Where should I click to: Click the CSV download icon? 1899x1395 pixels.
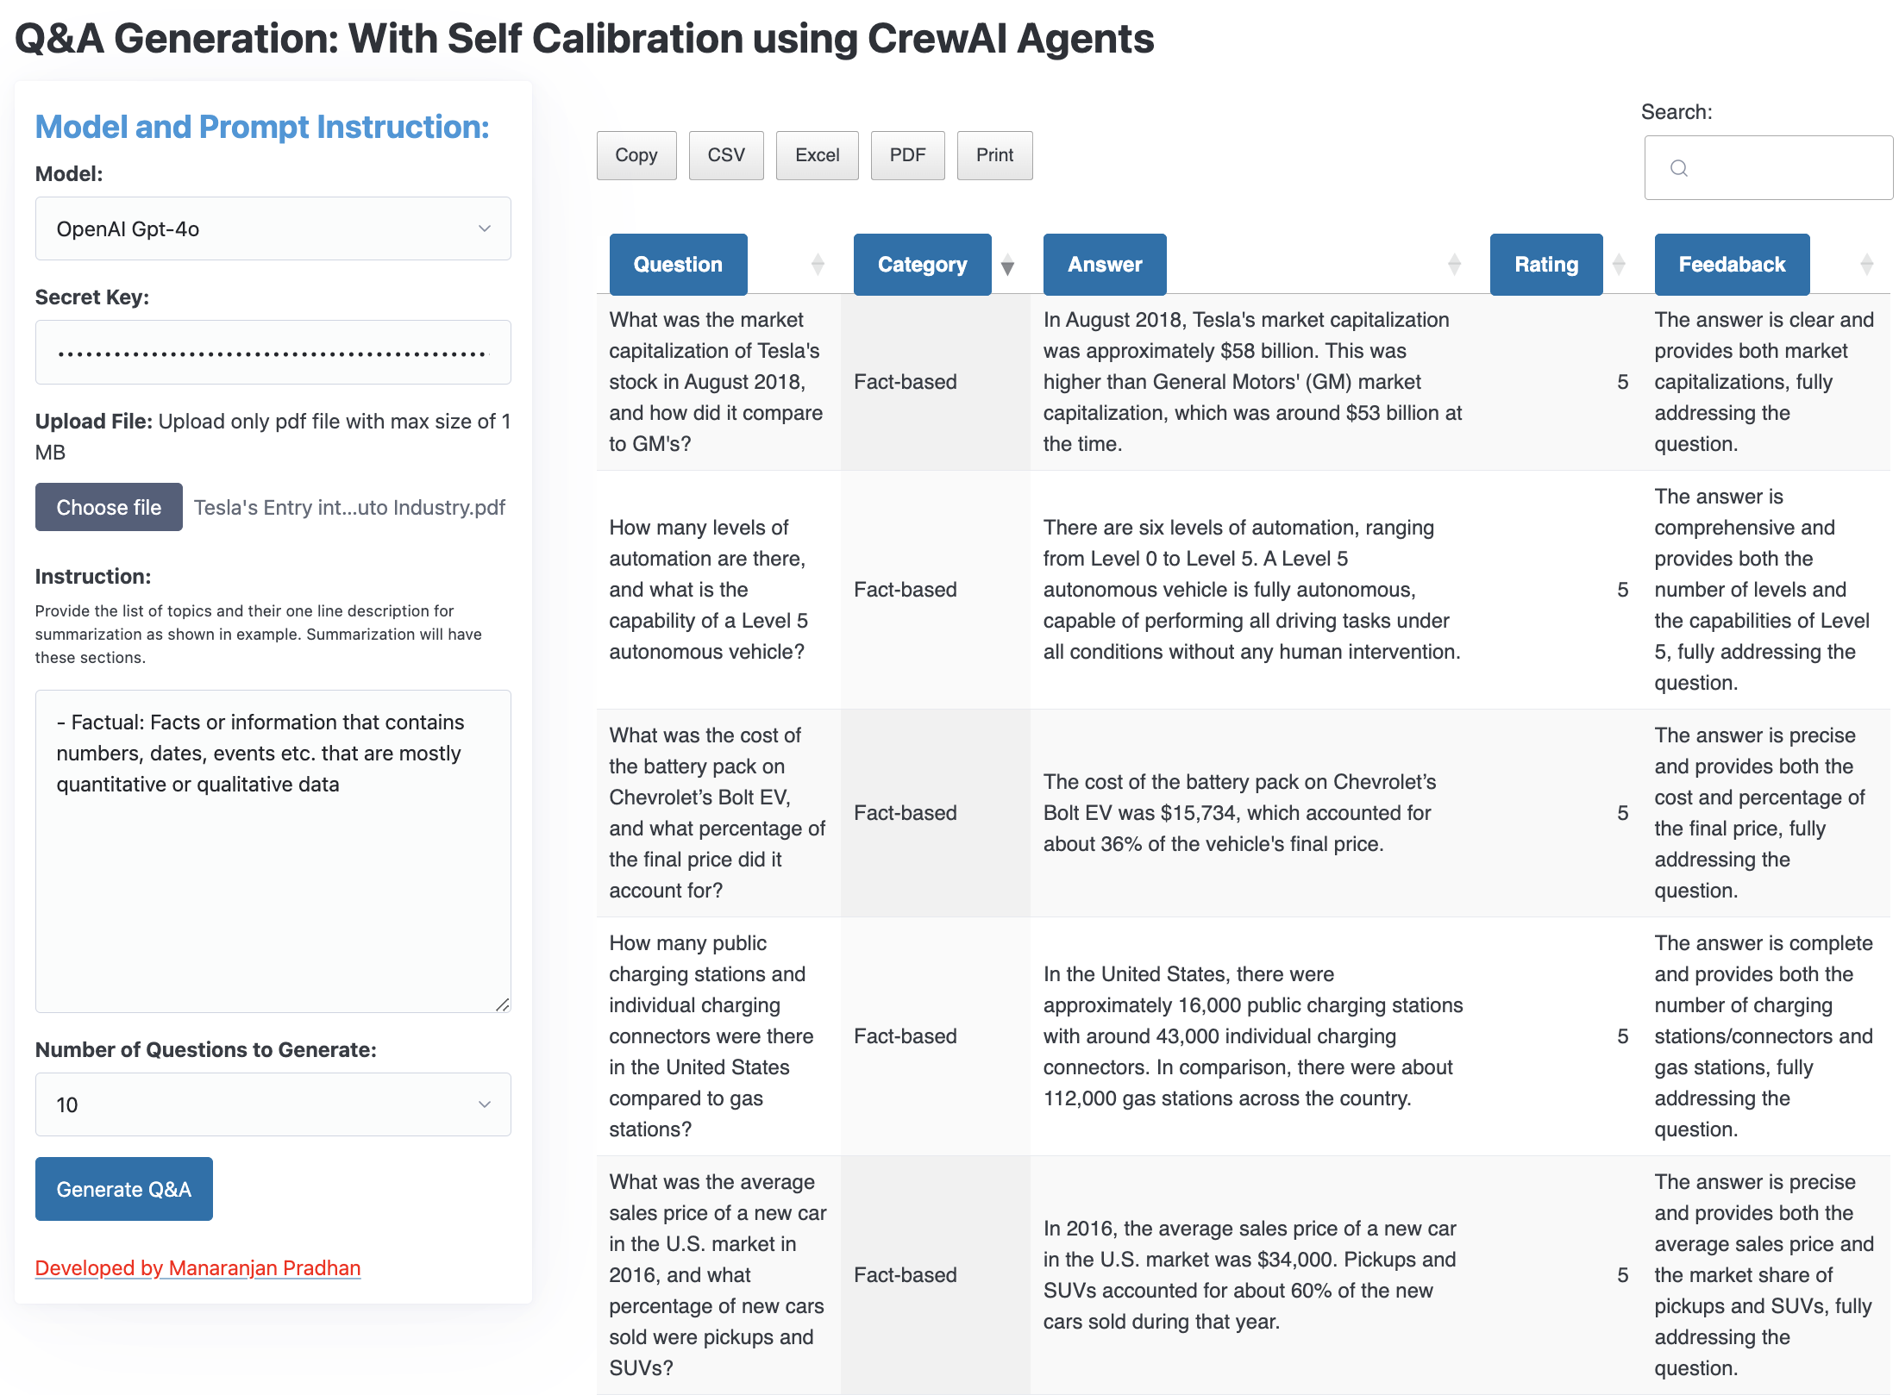tap(727, 155)
